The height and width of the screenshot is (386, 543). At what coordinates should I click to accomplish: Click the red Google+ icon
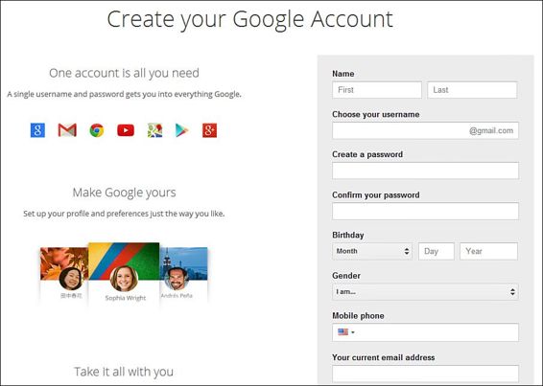[209, 130]
